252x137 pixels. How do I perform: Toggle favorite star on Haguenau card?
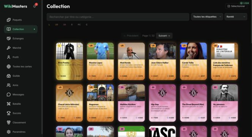pos(110,88)
